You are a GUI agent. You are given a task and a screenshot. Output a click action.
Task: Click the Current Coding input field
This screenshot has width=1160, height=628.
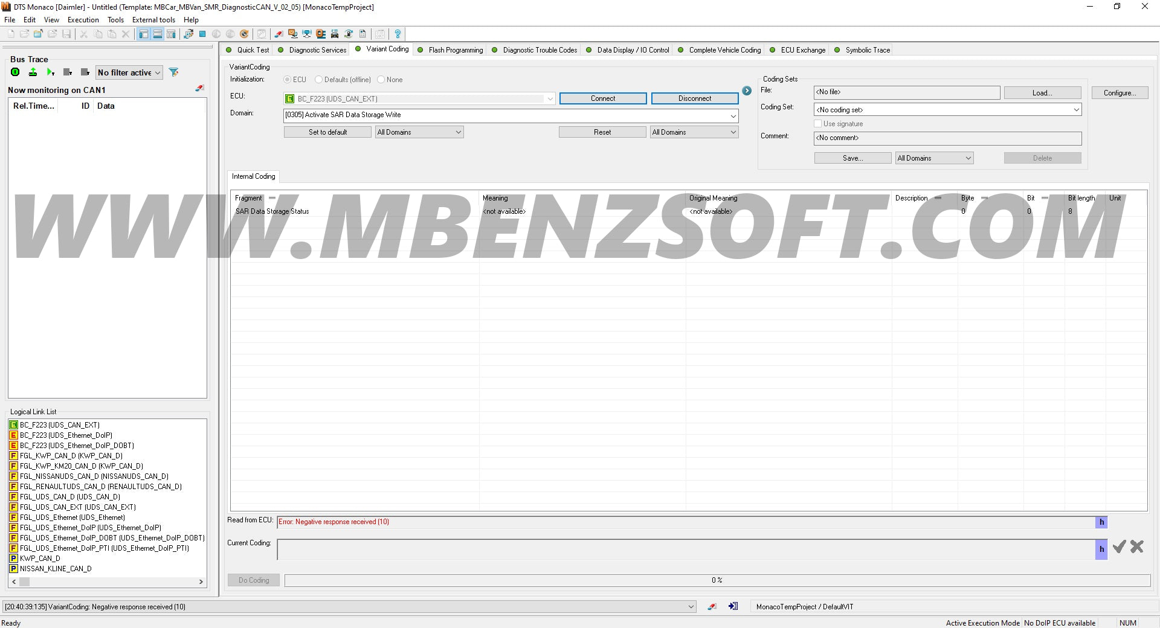(x=686, y=549)
